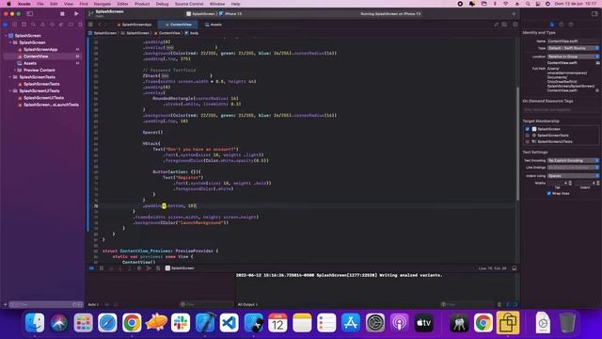Viewport: 602px width, 339px height.
Task: Select the Project navigator icon
Action: [6, 24]
